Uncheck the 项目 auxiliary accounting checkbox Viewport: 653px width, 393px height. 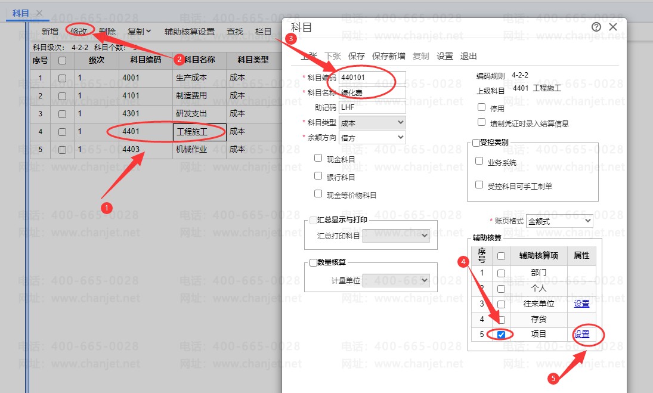(502, 335)
